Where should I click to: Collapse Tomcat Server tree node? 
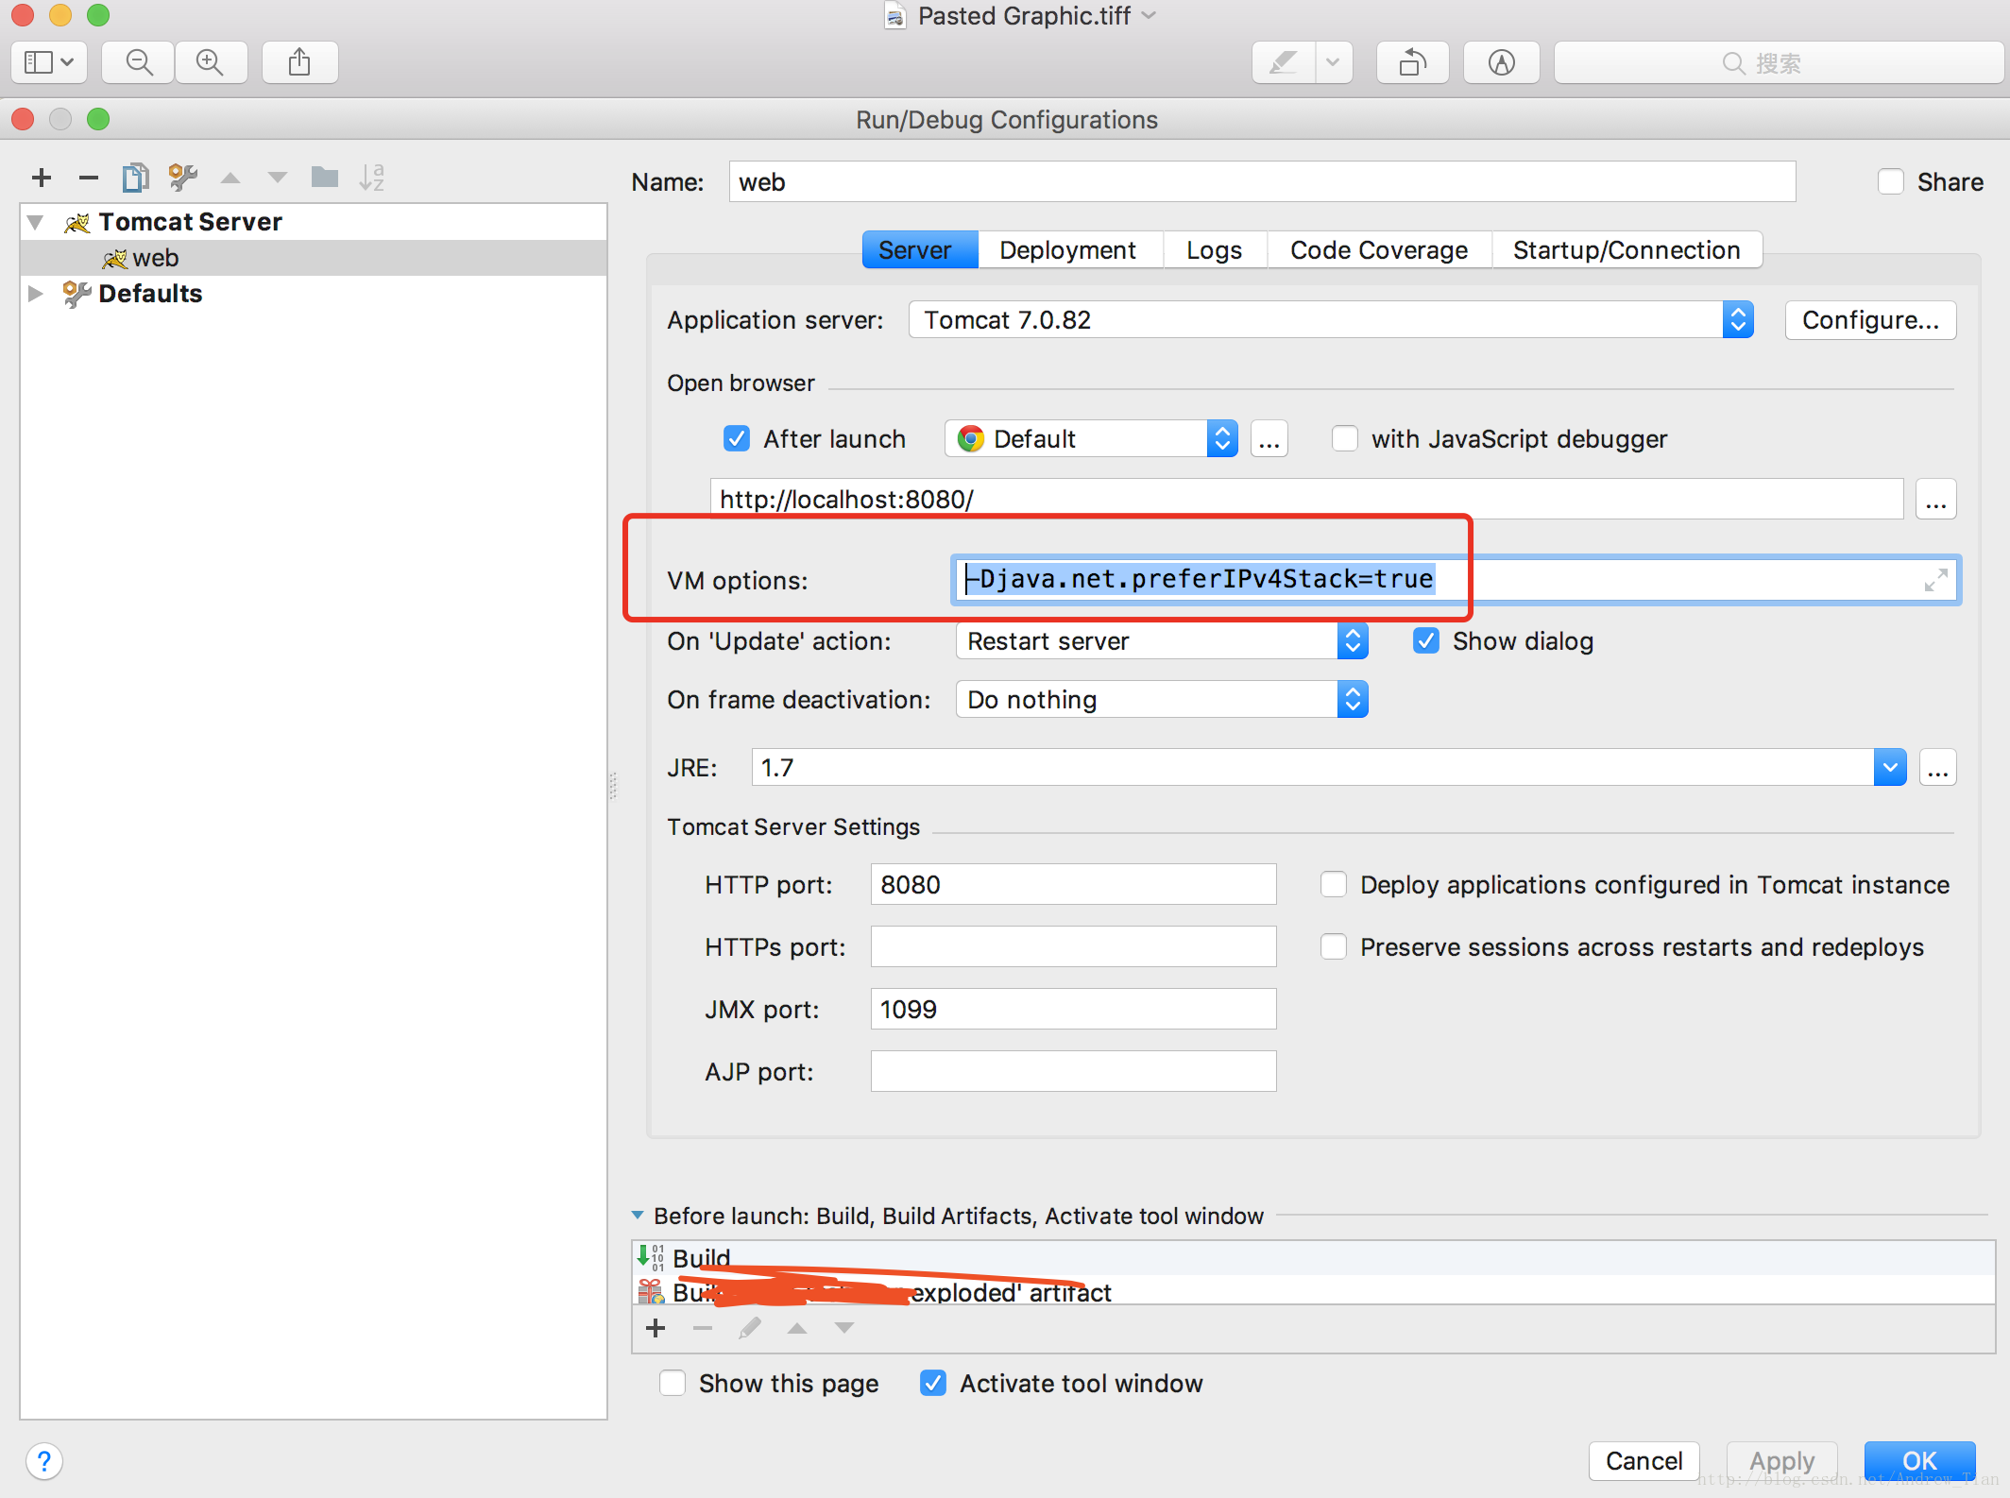pos(36,222)
